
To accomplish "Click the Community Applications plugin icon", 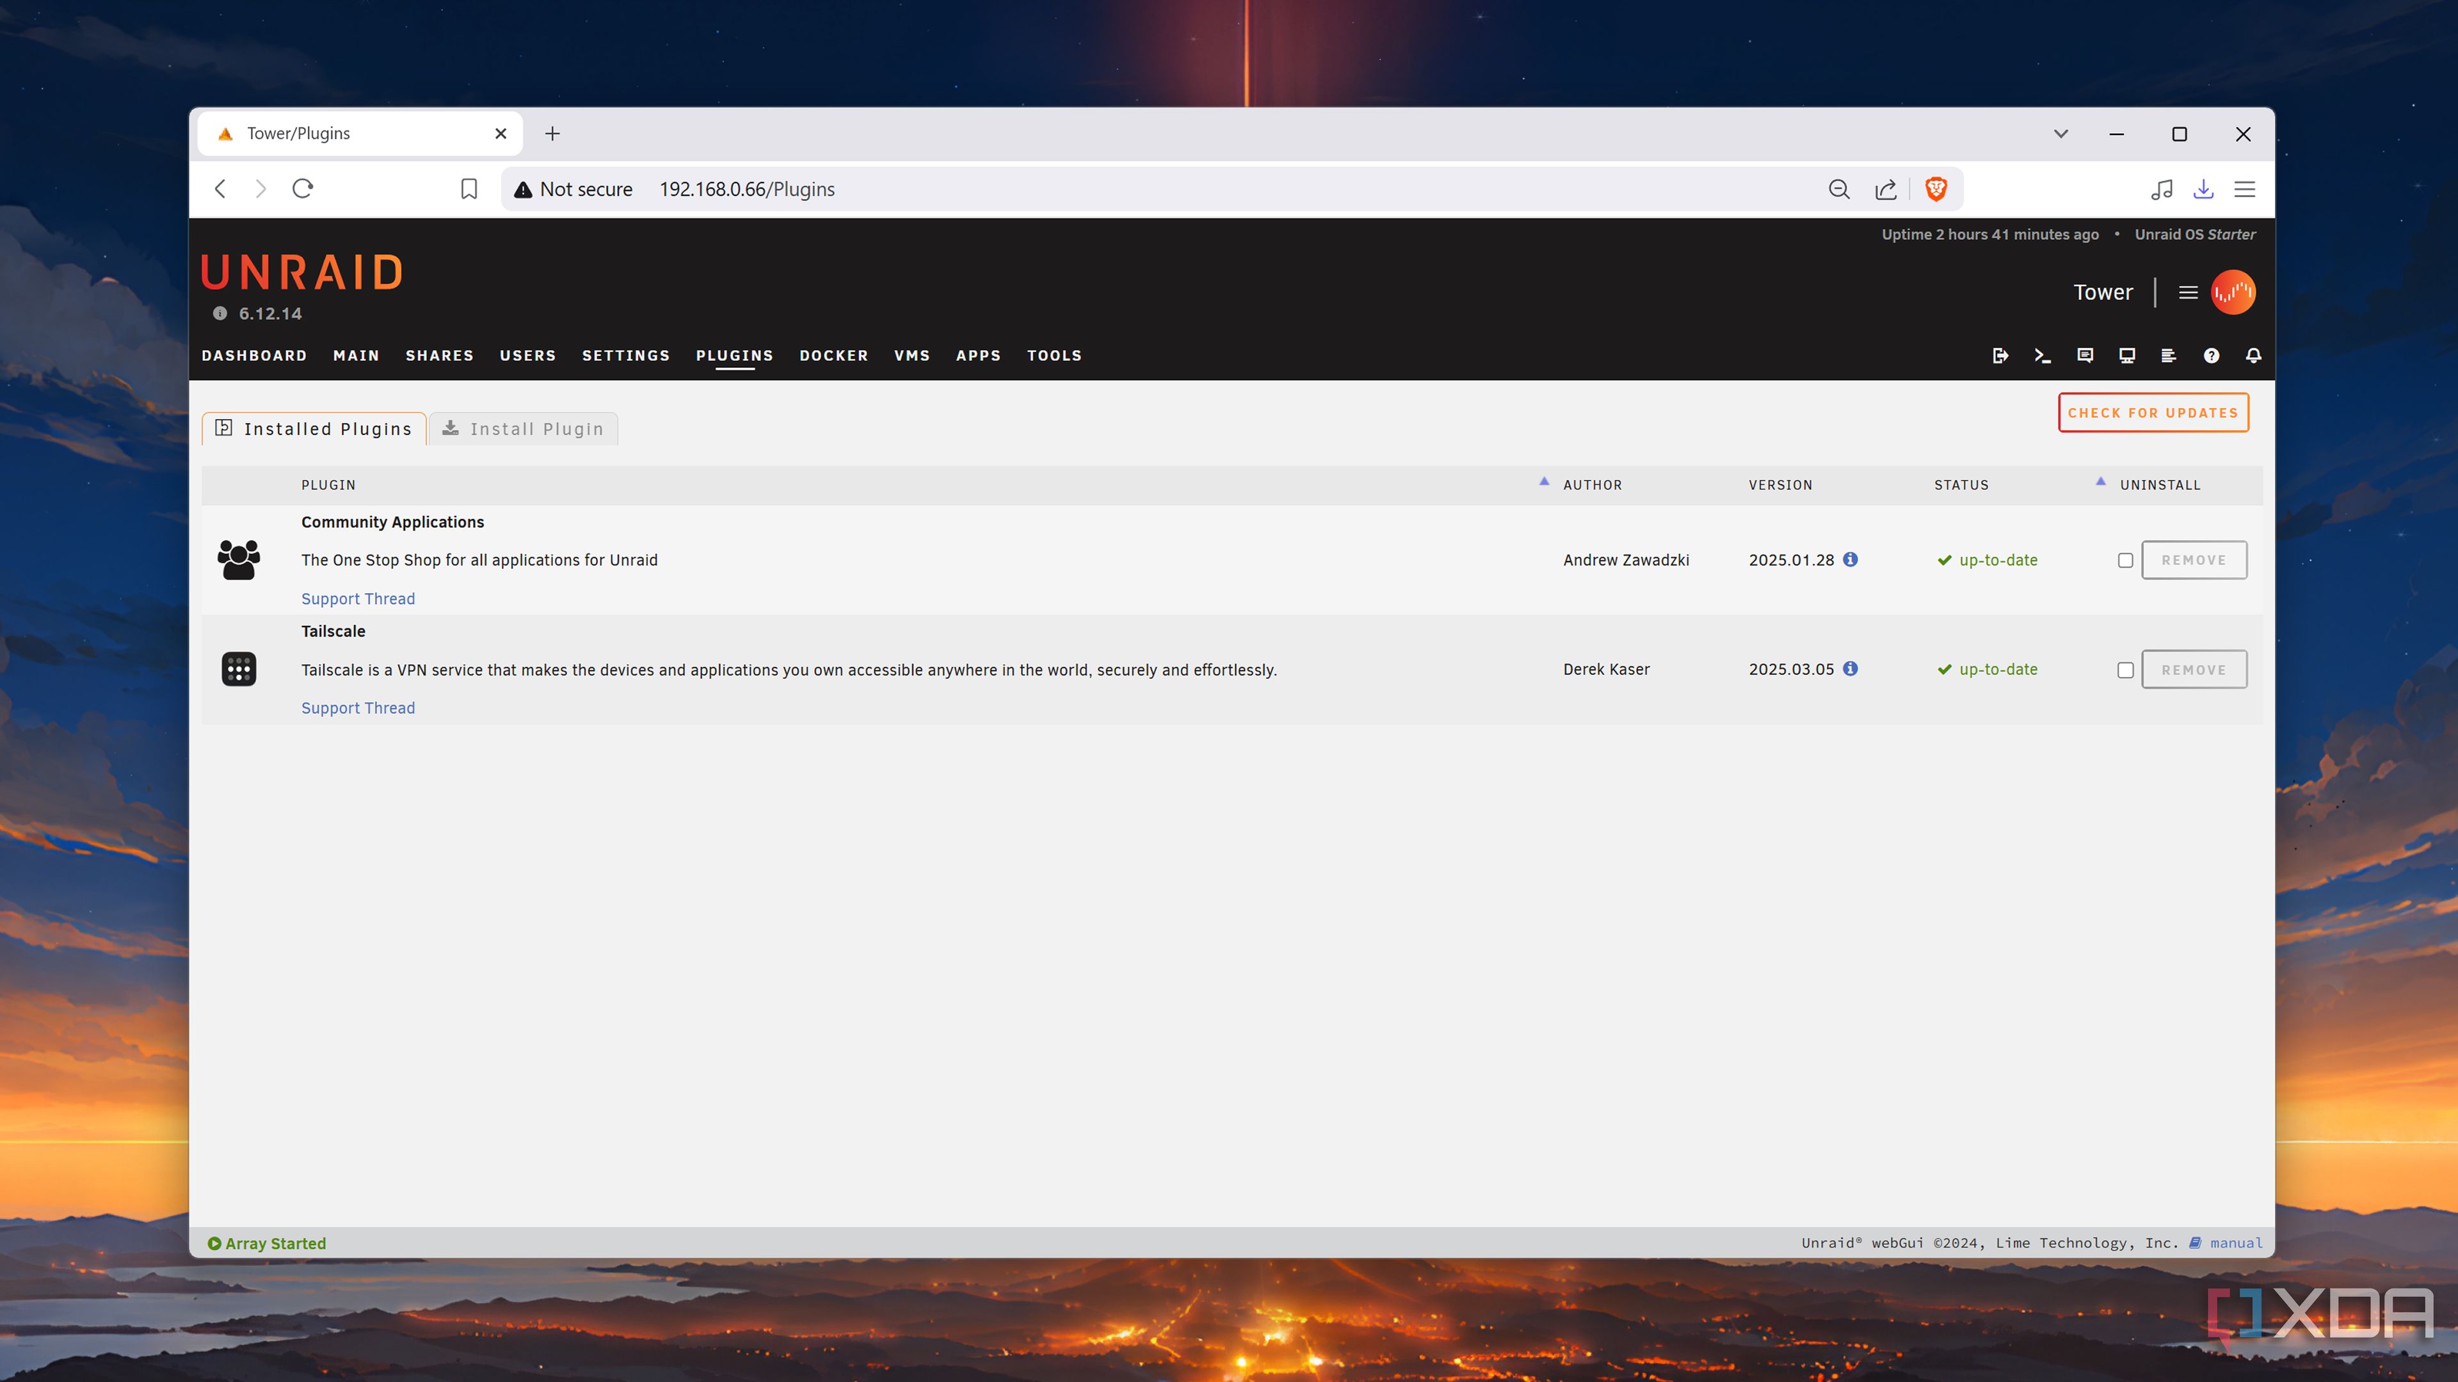I will pyautogui.click(x=239, y=560).
